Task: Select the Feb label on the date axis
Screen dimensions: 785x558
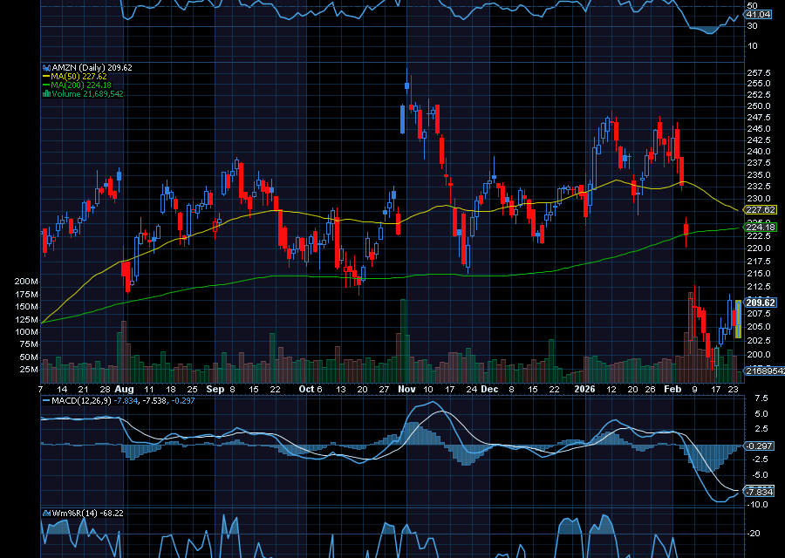Action: 673,390
